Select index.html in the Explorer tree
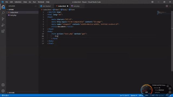The image size is (173, 97). (22, 12)
